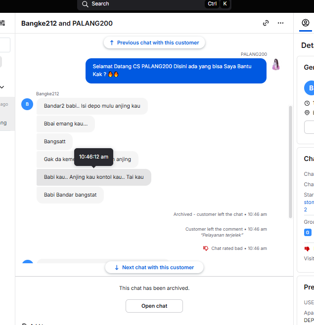The height and width of the screenshot is (325, 314).
Task: Select the message 'Bangsatt'
Action: (x=54, y=142)
